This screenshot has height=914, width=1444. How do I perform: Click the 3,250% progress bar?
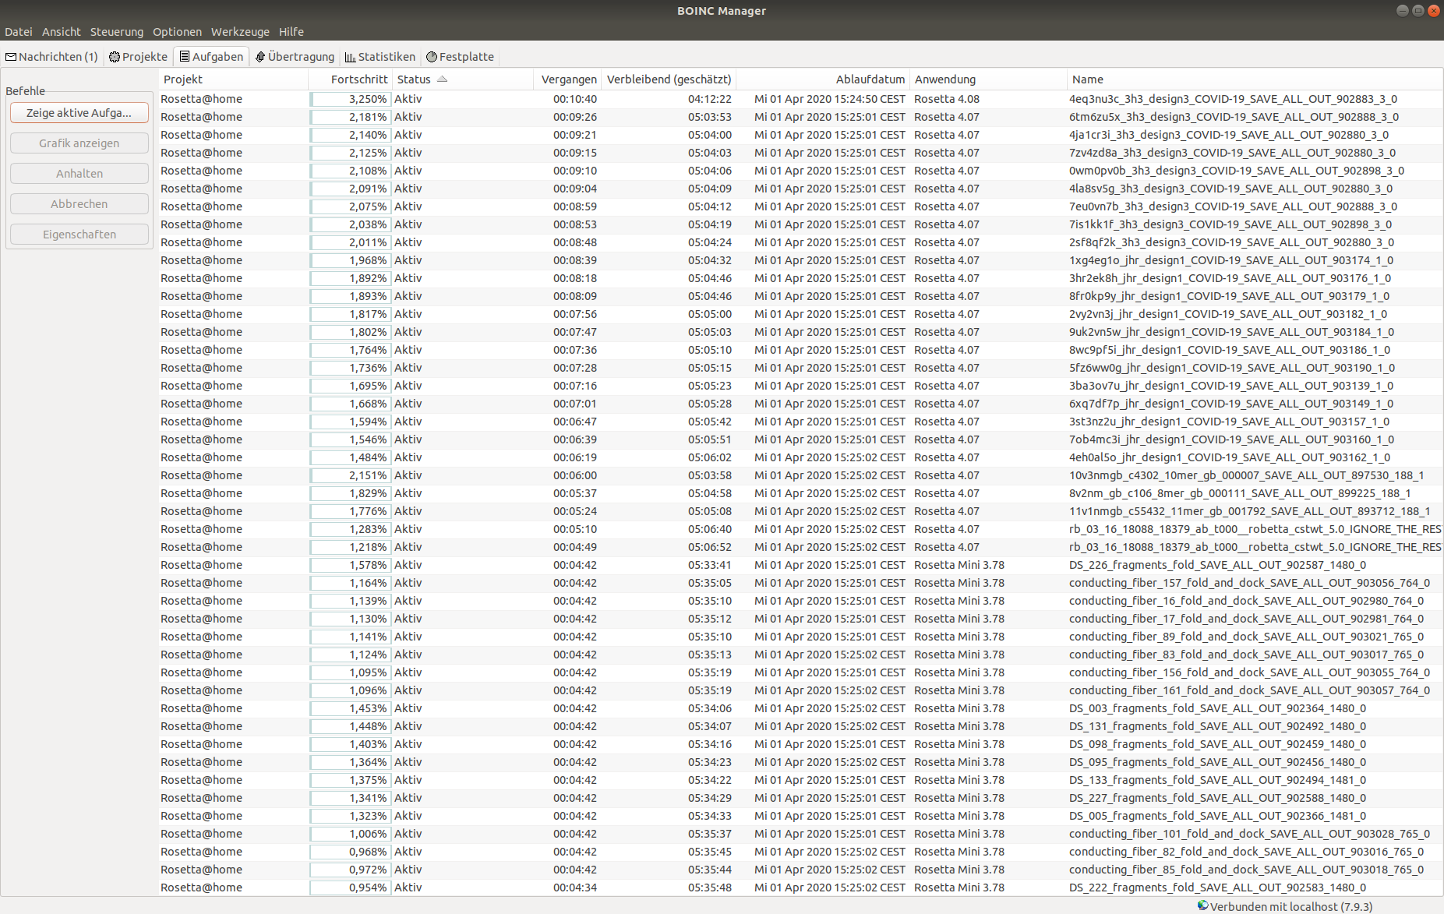coord(350,99)
